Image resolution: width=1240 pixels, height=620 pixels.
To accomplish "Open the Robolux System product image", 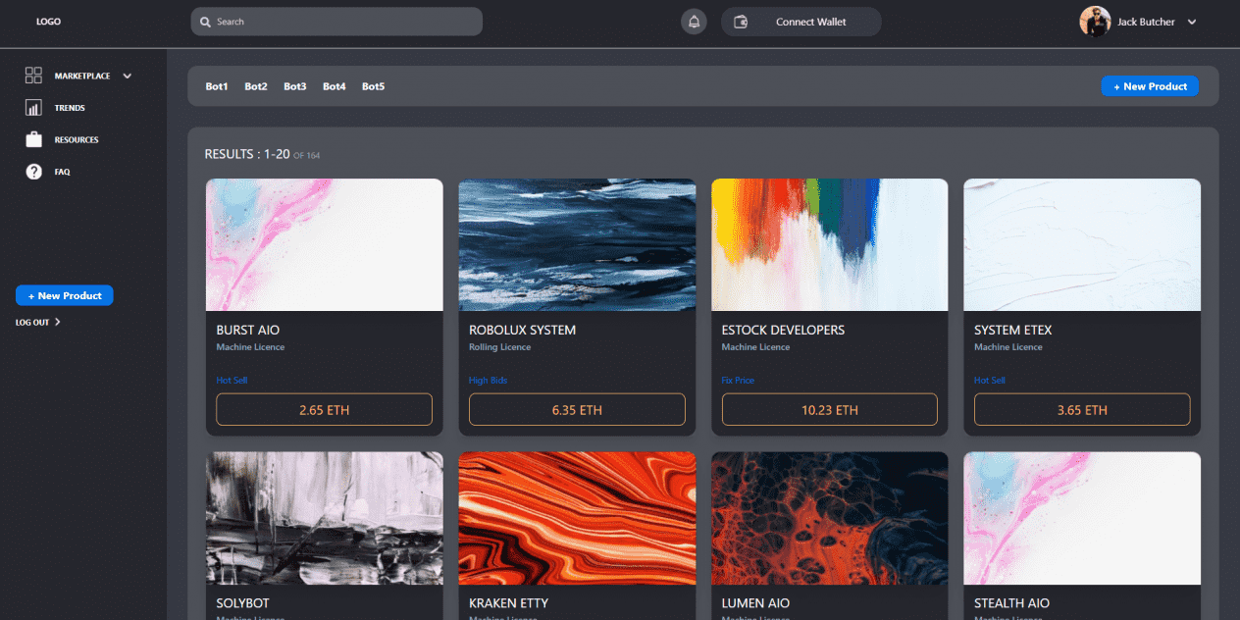I will coord(577,245).
